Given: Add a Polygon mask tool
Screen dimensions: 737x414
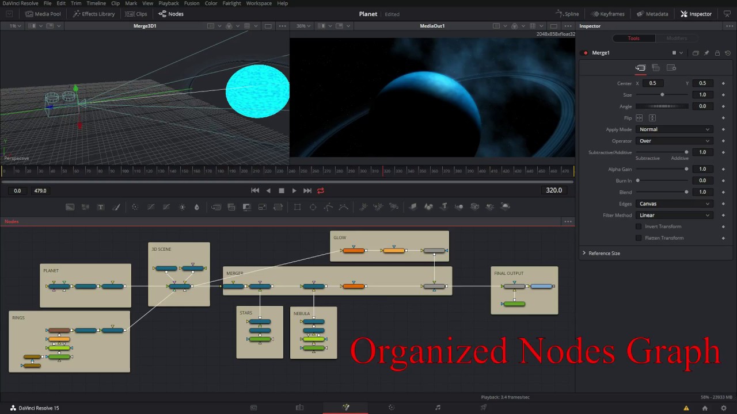Looking at the screenshot, I should pos(328,207).
